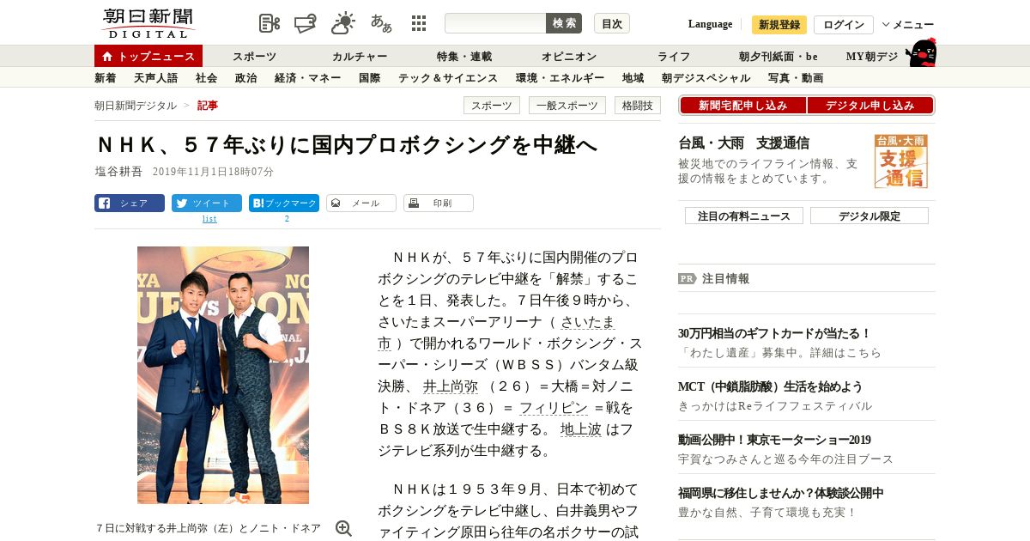Click the 一般スポーツ tag button

point(567,106)
